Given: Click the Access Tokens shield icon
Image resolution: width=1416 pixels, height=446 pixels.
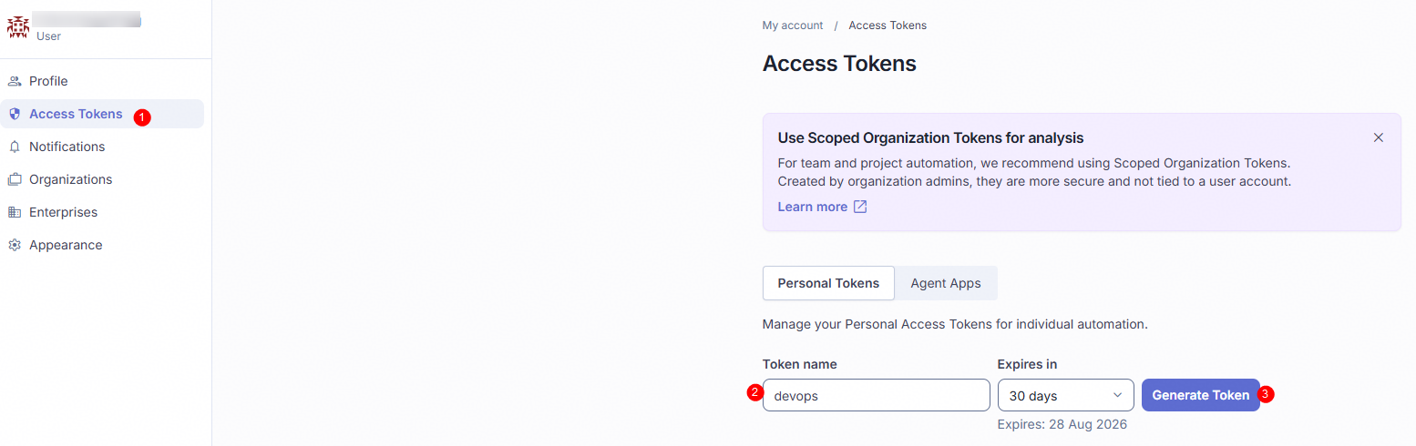Looking at the screenshot, I should tap(15, 114).
